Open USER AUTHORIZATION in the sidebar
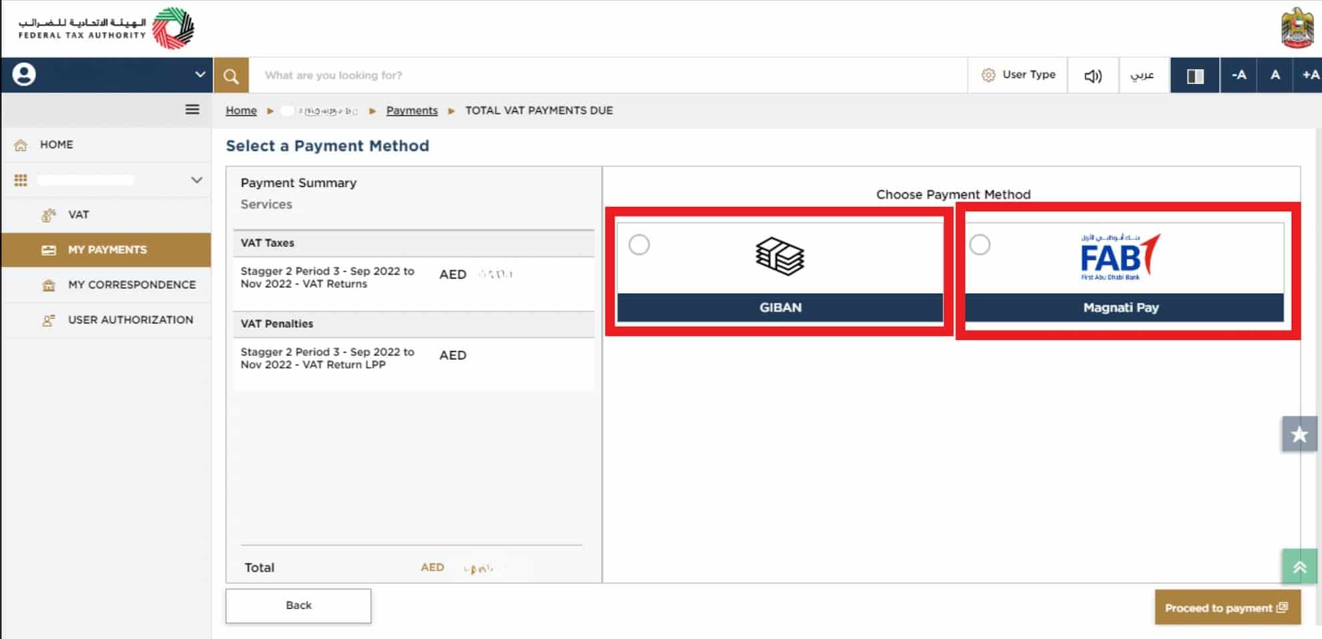The height and width of the screenshot is (639, 1322). [x=106, y=320]
